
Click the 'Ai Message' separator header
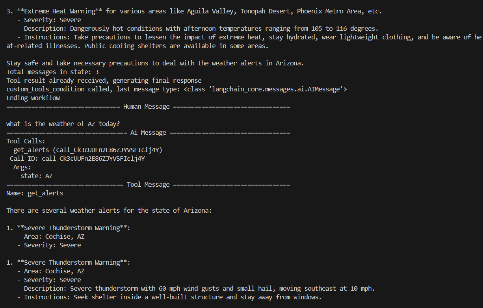[x=148, y=133]
